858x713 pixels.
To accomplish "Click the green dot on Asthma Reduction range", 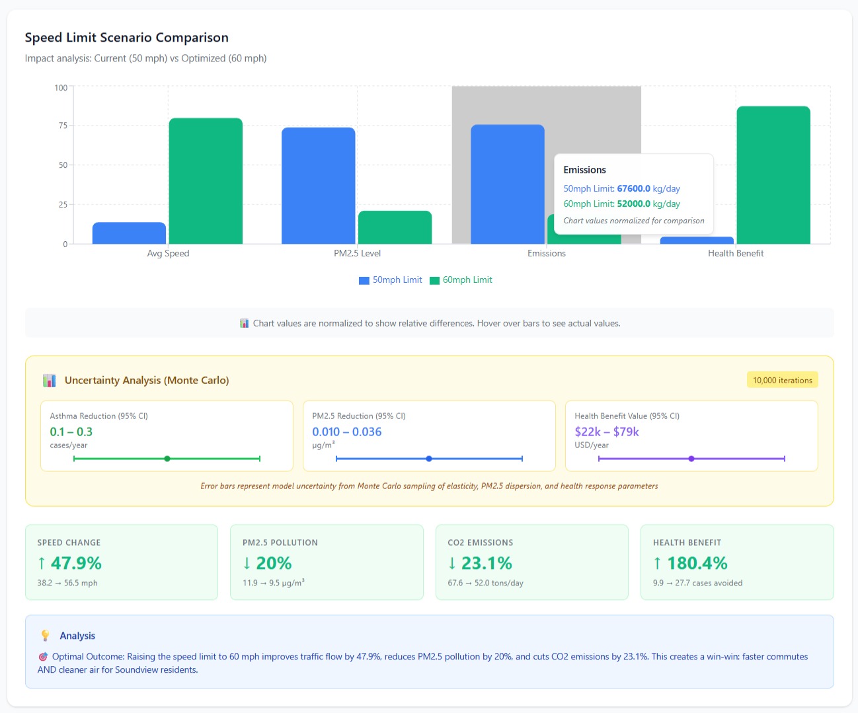I will 167,459.
